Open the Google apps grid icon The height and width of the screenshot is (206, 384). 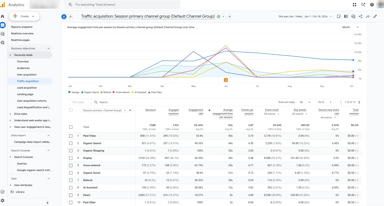354,5
